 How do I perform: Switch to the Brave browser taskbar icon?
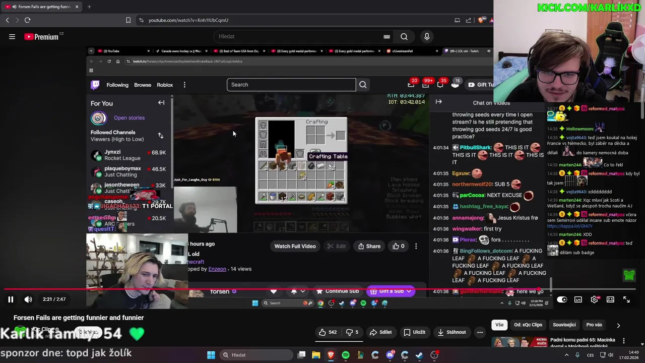click(x=331, y=355)
